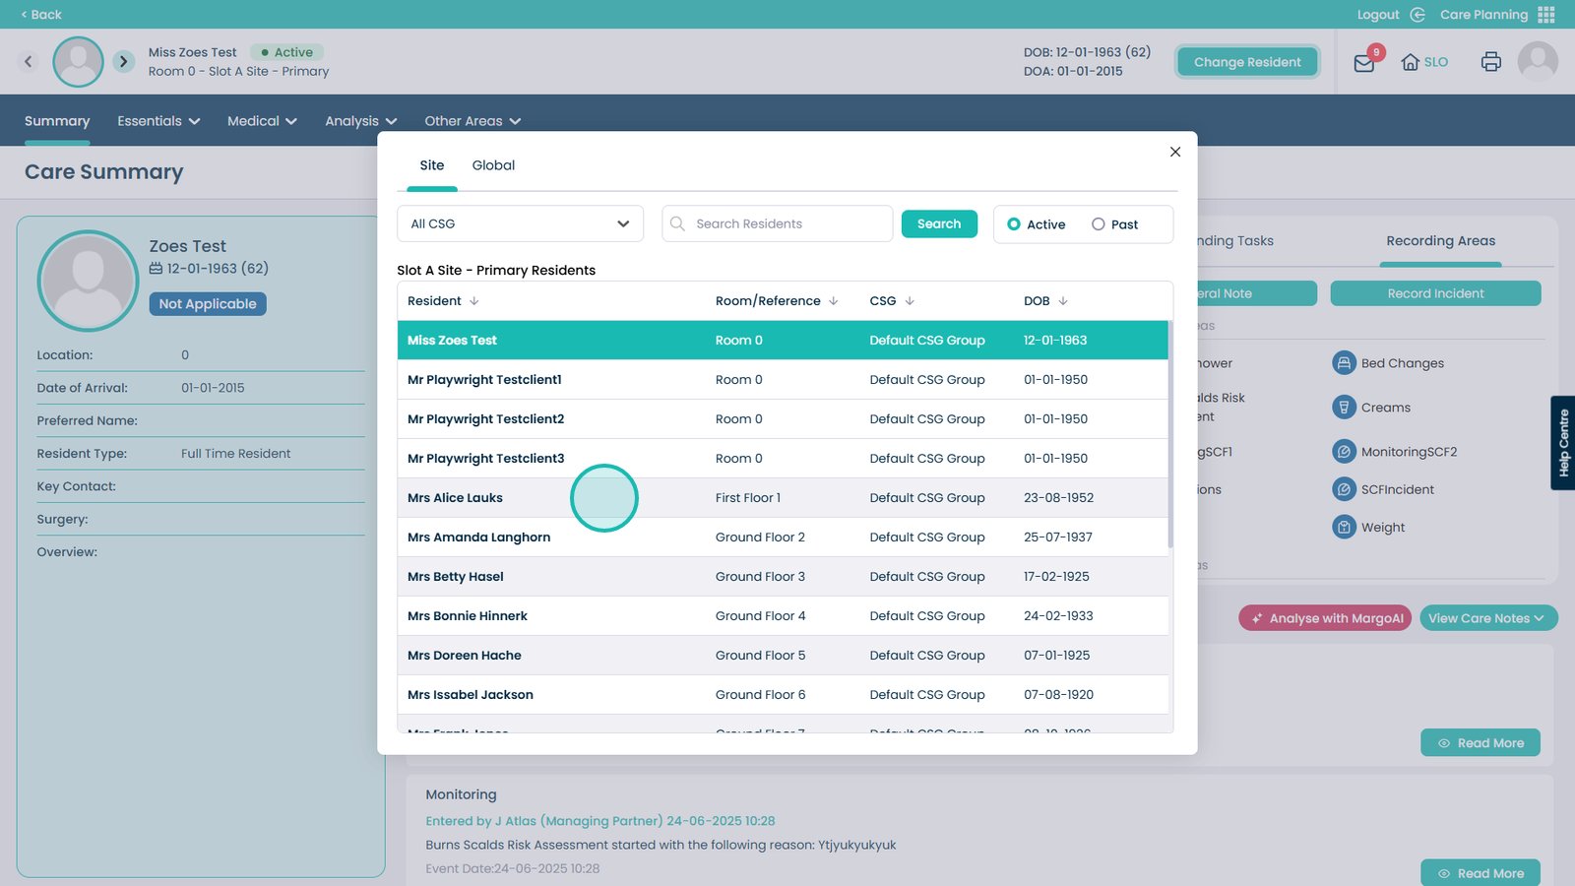Click the SLO home icon
Viewport: 1575px width, 886px height.
click(1411, 62)
